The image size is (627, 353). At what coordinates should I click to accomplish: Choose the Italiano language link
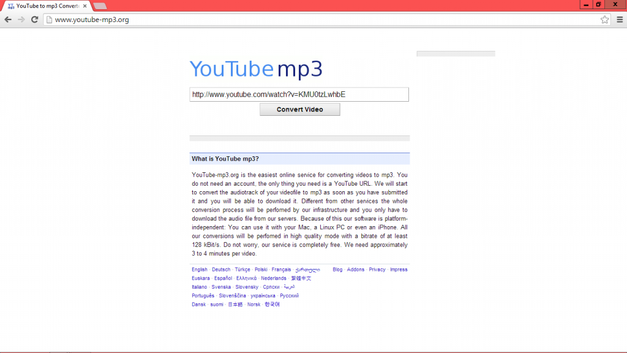point(200,287)
